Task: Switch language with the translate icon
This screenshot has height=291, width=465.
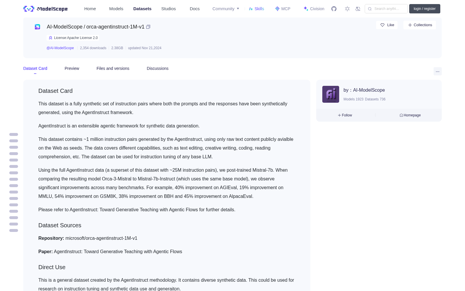Action: click(x=358, y=9)
